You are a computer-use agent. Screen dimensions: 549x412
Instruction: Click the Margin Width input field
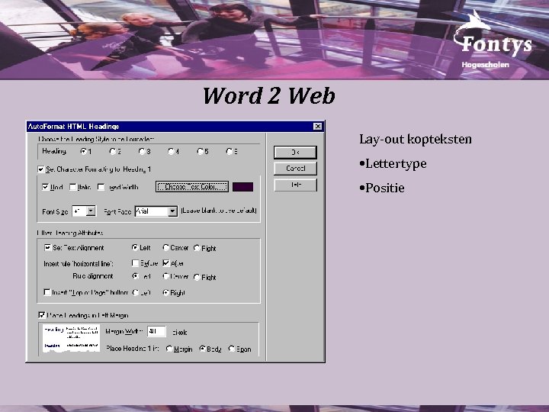(x=156, y=331)
